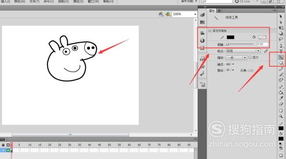Switch to the 属性 properties tab

212,11
